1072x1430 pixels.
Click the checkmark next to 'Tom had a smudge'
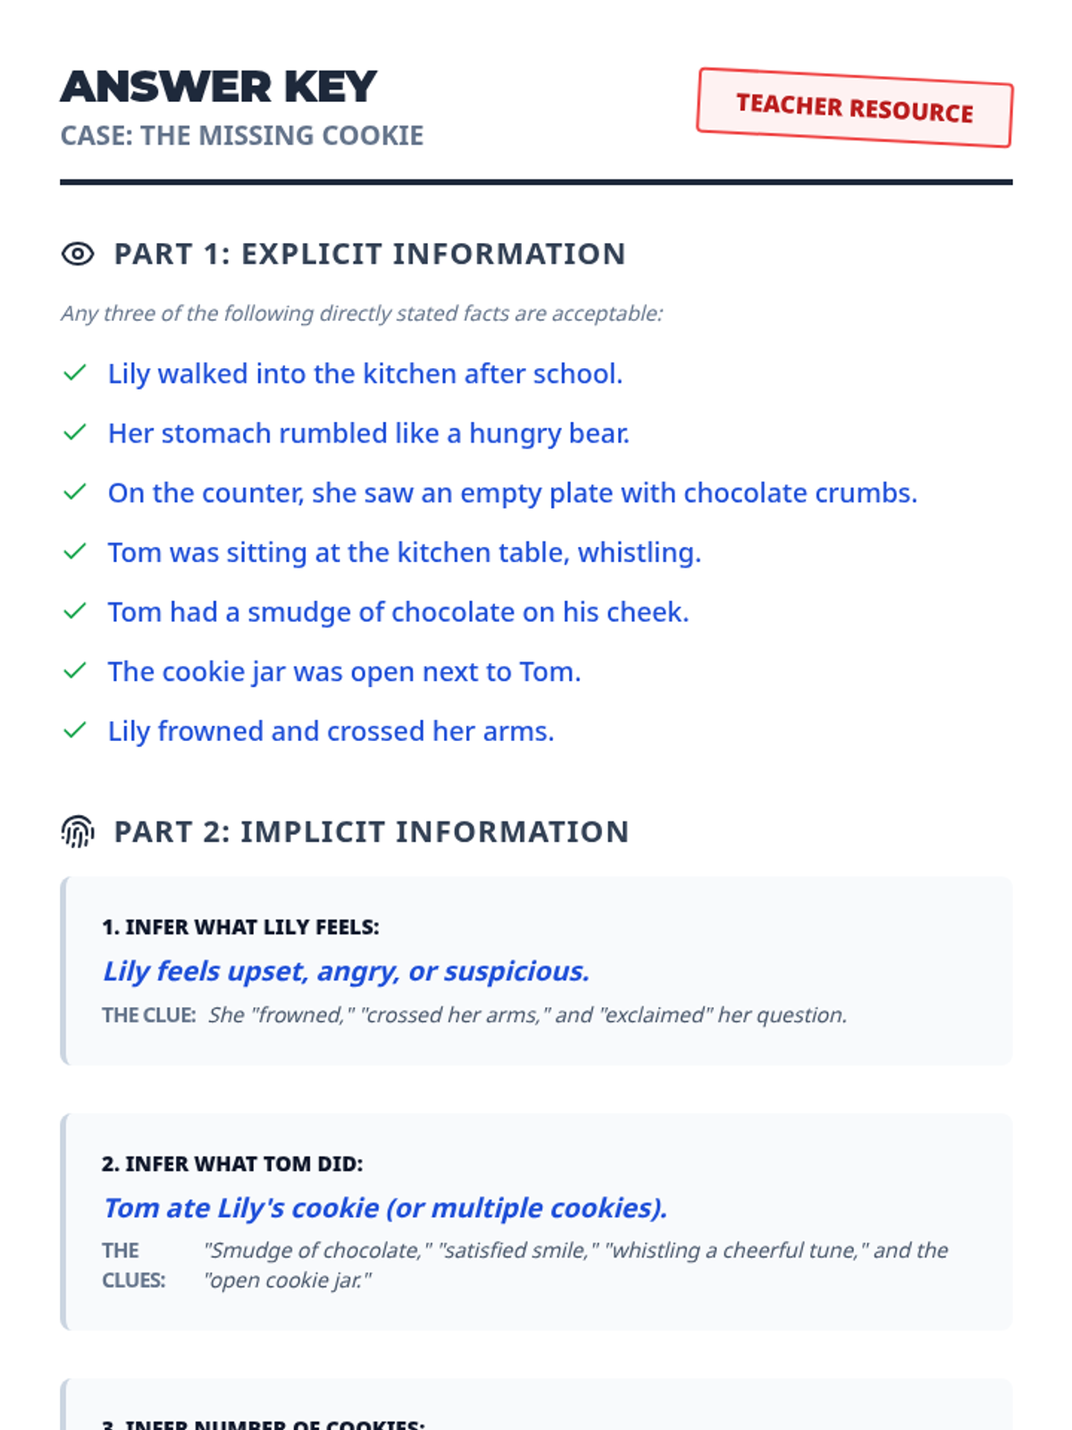[75, 611]
